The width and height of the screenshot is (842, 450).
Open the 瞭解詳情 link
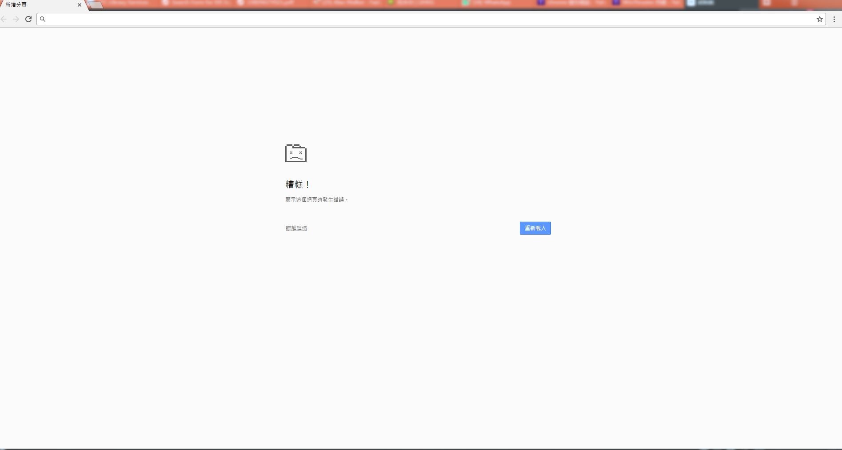(296, 228)
